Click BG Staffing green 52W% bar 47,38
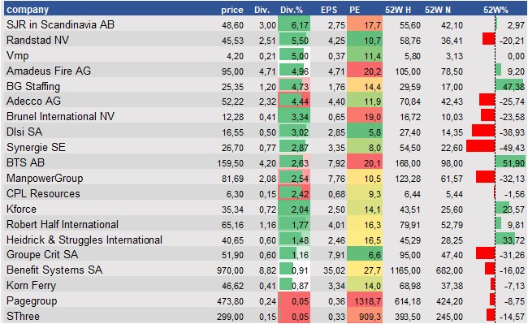Screen dimensions: 528x324 [509, 85]
